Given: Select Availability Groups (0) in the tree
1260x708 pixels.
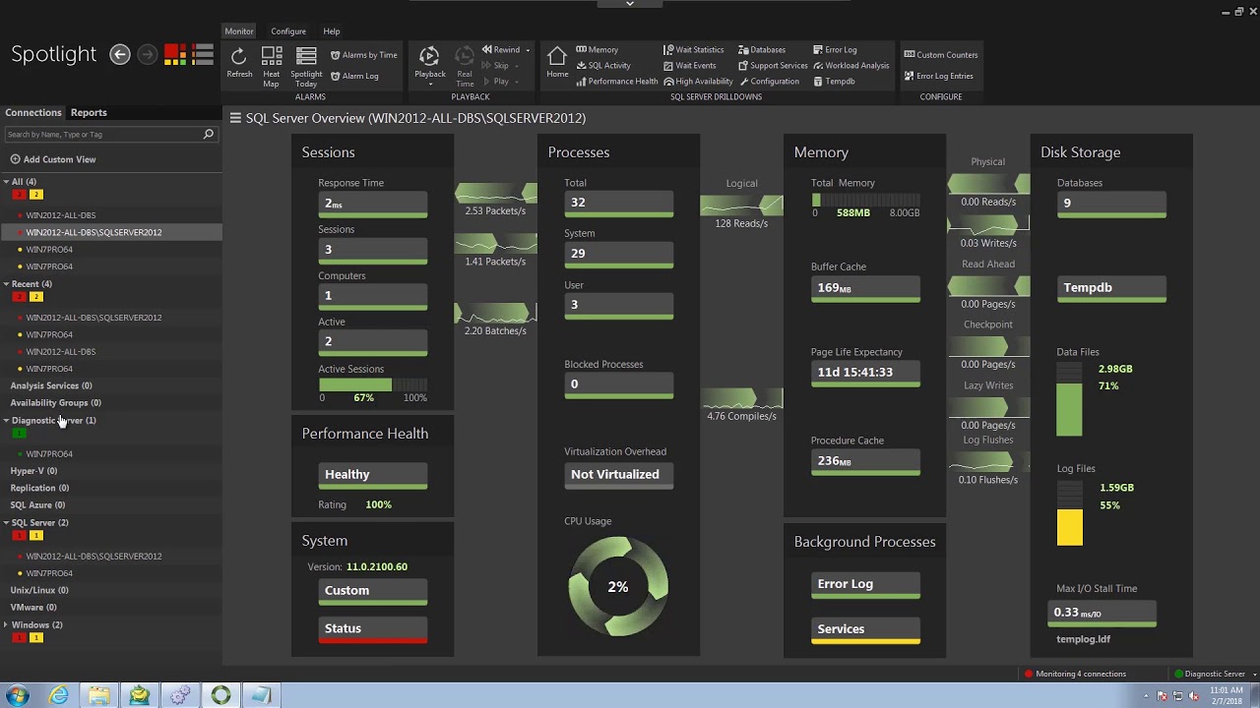Looking at the screenshot, I should [x=55, y=403].
